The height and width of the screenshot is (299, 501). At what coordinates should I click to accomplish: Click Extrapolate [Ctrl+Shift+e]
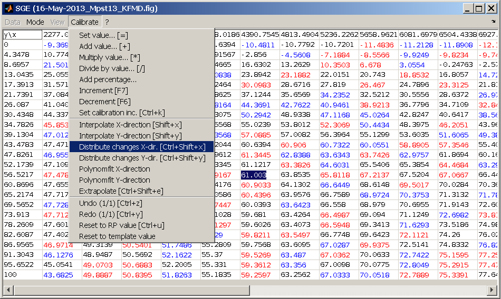121,191
